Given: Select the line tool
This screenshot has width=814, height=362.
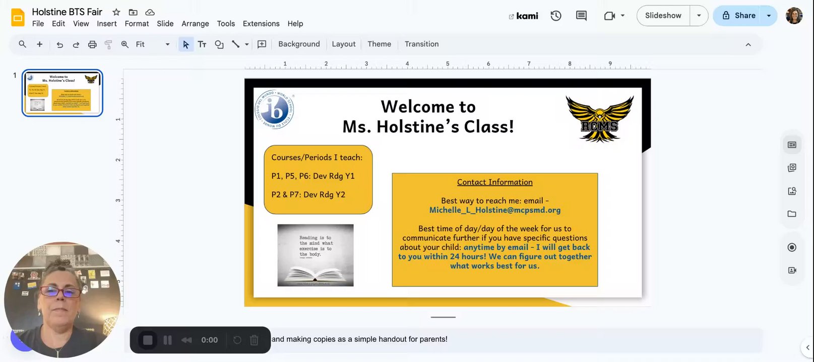Looking at the screenshot, I should 235,44.
